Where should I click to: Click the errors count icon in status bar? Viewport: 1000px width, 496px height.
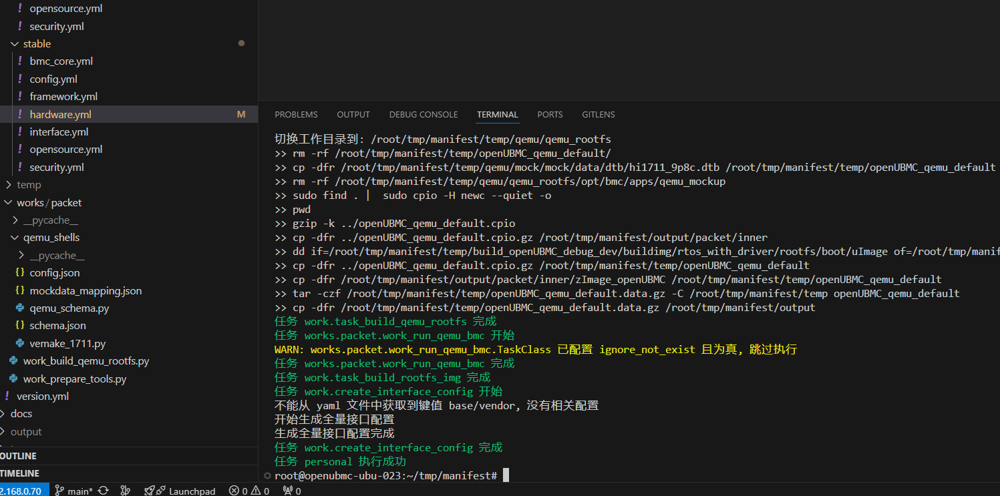coord(234,491)
